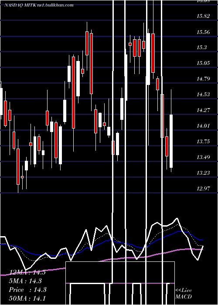Click the 12.97 price axis label
Image resolution: width=218 pixels, height=305 pixels.
(203, 189)
